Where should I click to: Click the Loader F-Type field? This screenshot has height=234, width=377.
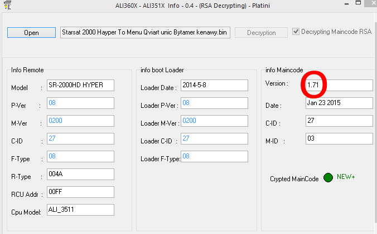point(214,156)
